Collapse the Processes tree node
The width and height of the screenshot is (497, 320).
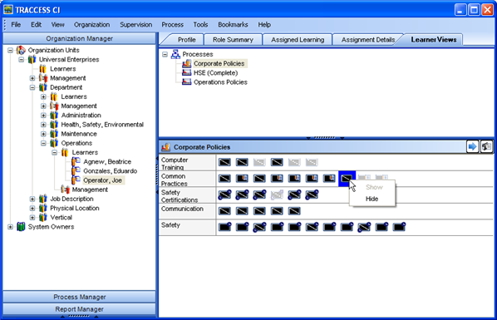[165, 54]
